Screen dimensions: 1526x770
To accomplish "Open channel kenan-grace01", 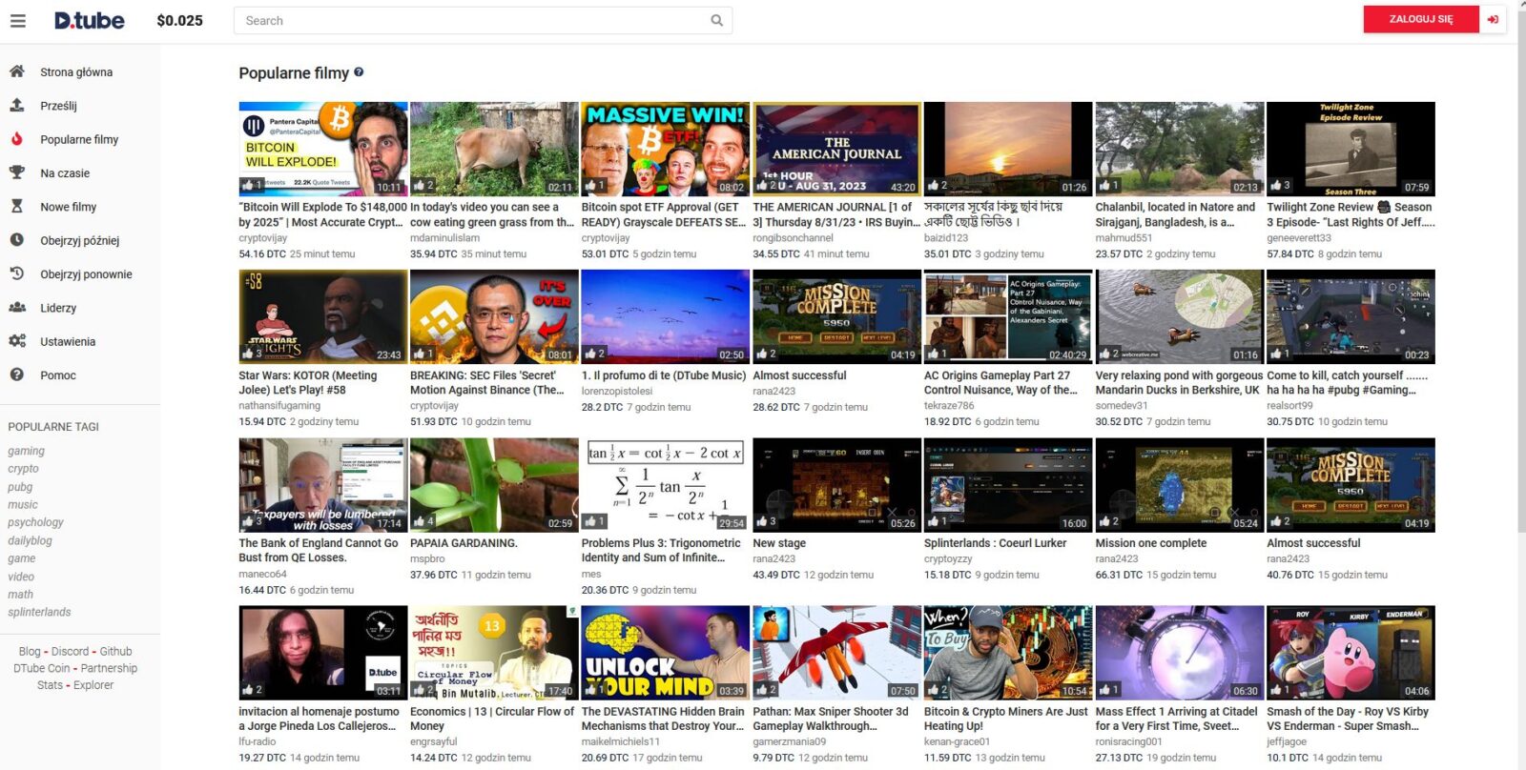I will pos(957,741).
